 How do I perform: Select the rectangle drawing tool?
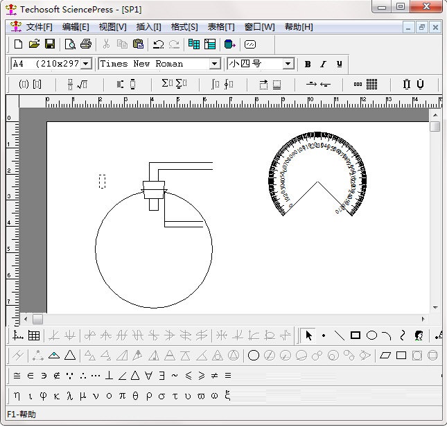pyautogui.click(x=356, y=335)
